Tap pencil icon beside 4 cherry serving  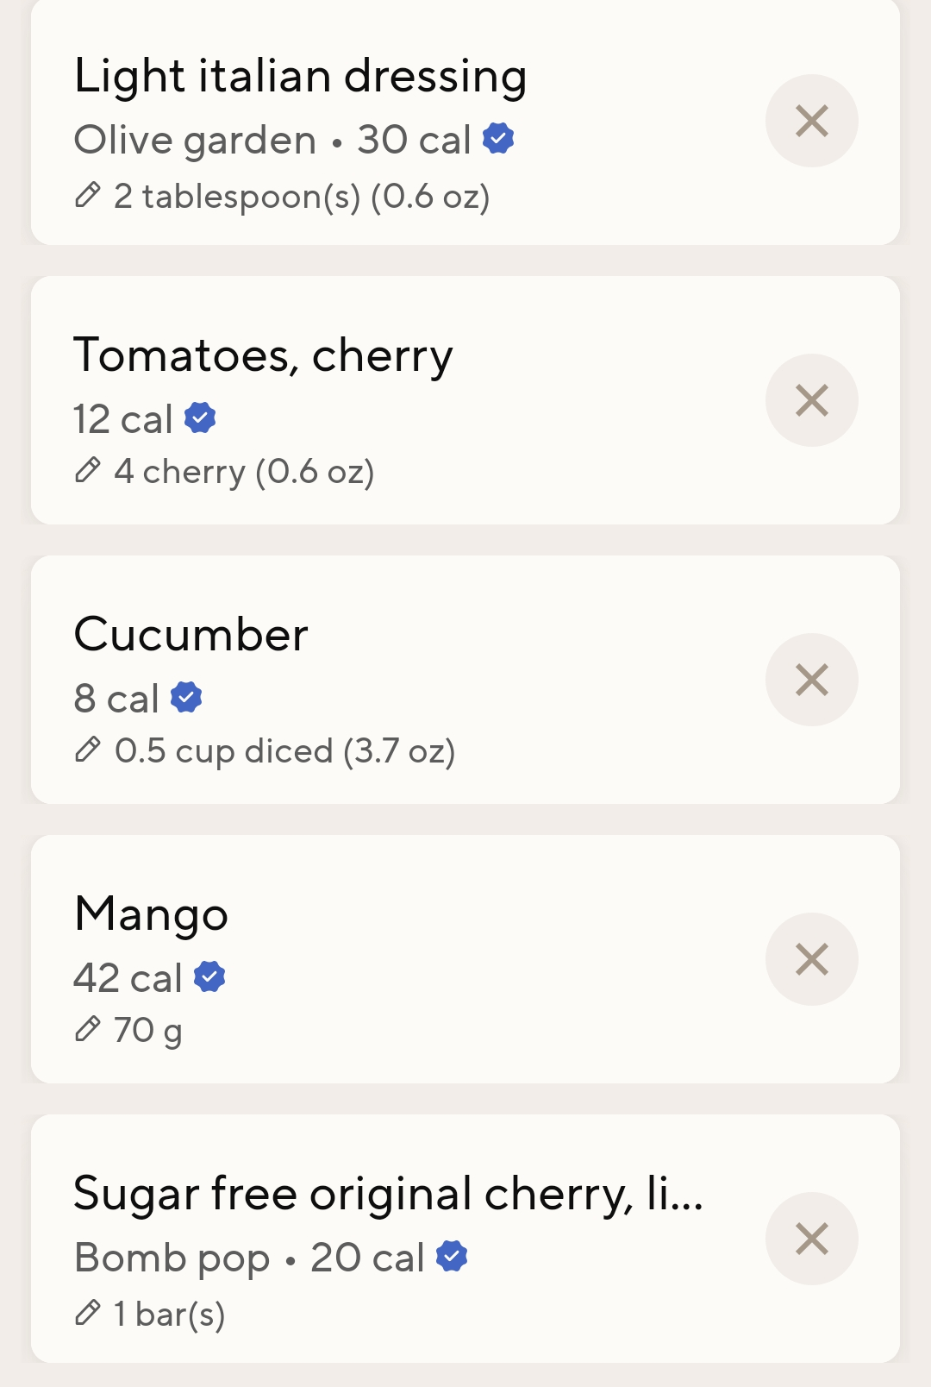88,471
